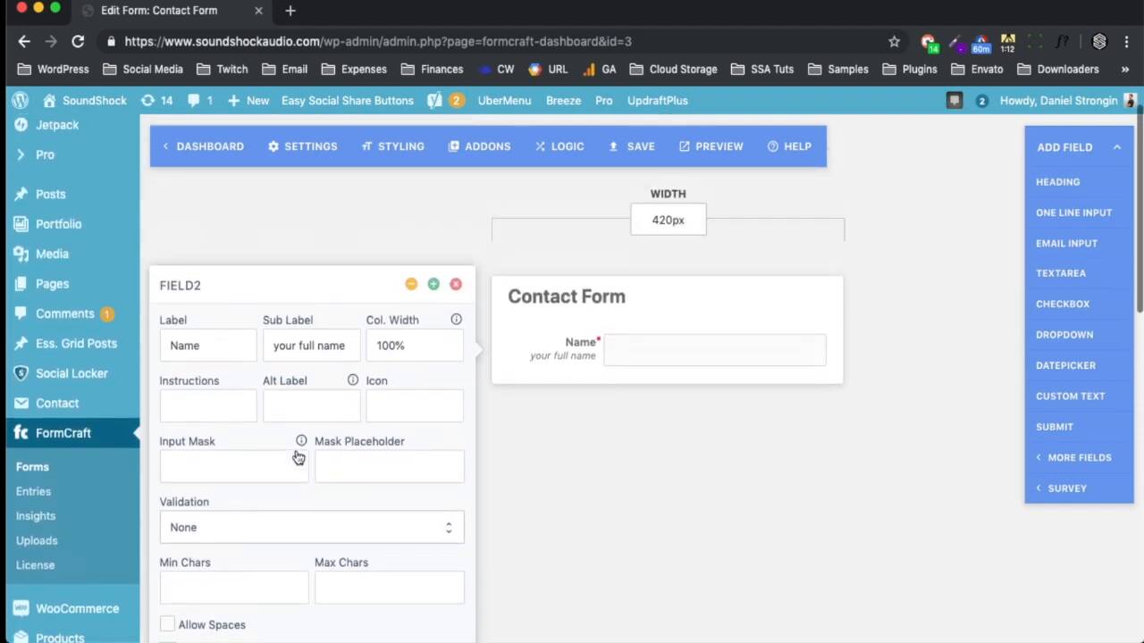Collapse the Add Field panel
Image resolution: width=1144 pixels, height=643 pixels.
[1116, 147]
